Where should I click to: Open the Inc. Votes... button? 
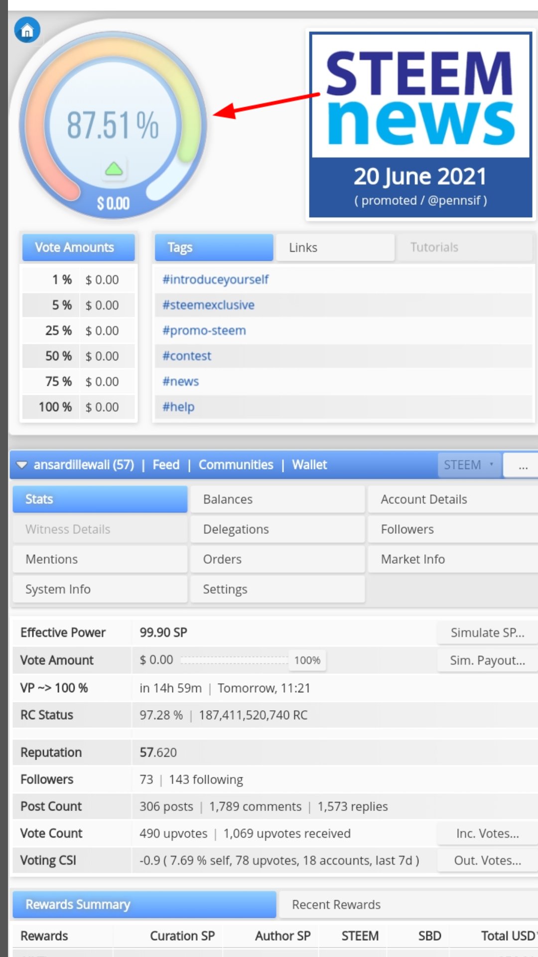tap(487, 833)
